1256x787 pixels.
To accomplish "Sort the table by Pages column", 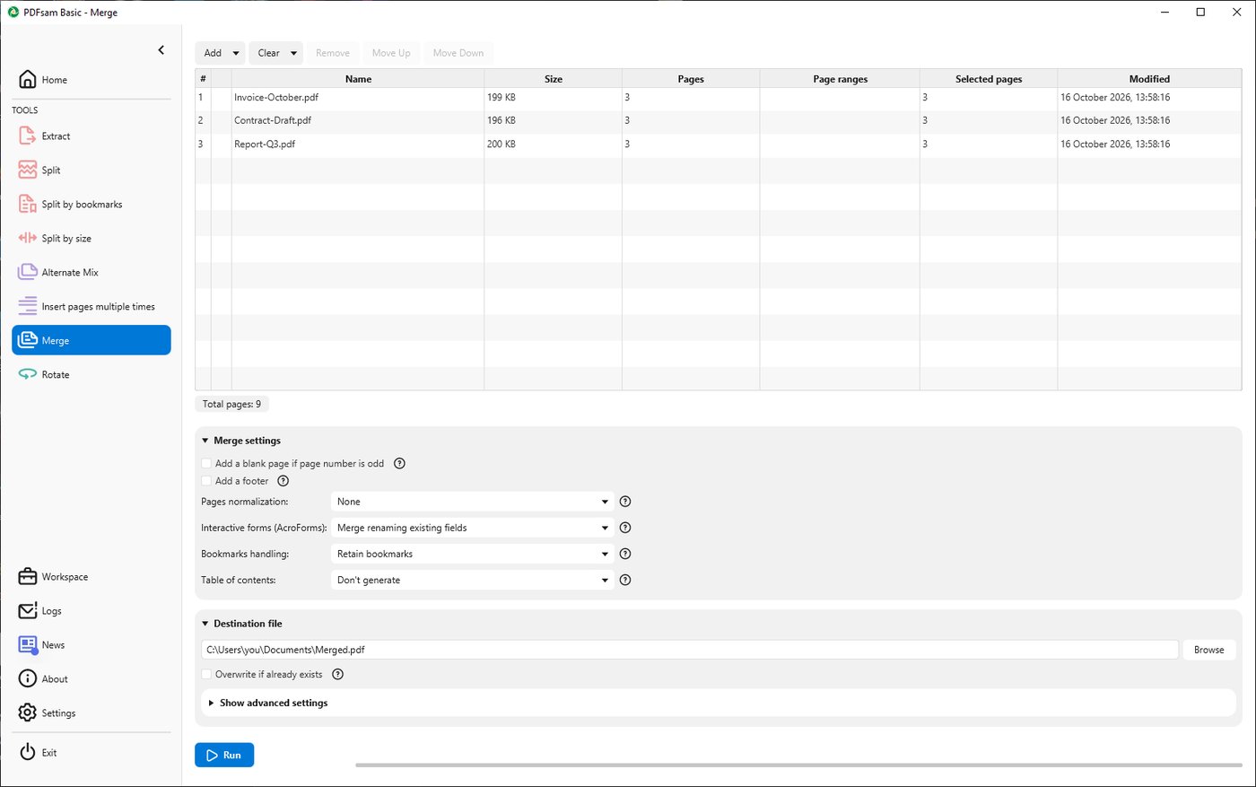I will tap(691, 79).
